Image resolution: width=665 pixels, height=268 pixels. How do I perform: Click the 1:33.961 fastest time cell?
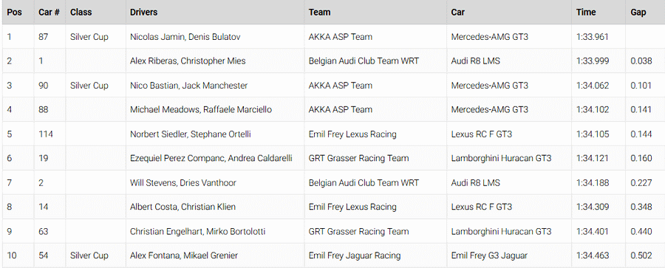click(598, 37)
